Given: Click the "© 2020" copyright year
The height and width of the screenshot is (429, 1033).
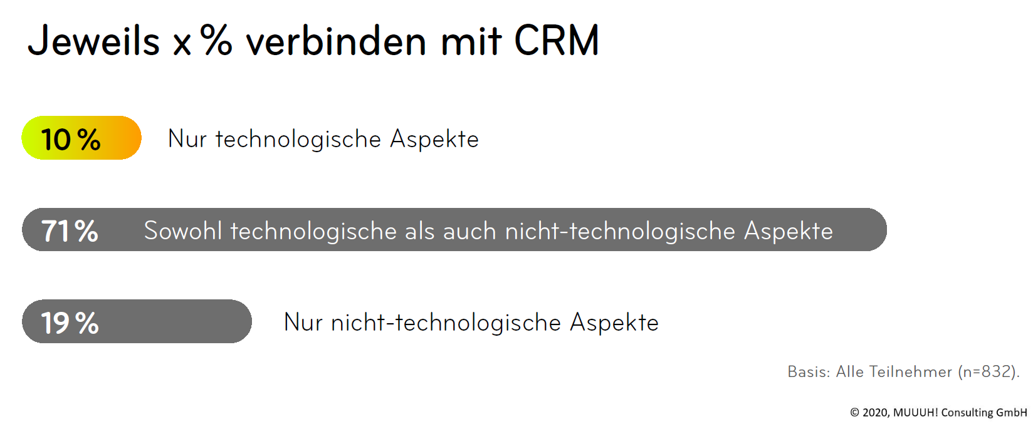Looking at the screenshot, I should click(x=869, y=412).
